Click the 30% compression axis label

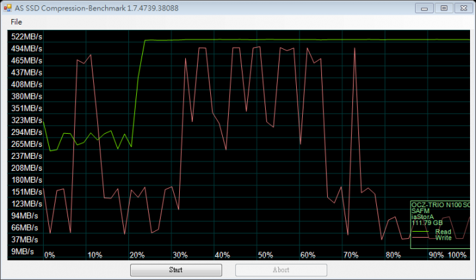(180, 255)
